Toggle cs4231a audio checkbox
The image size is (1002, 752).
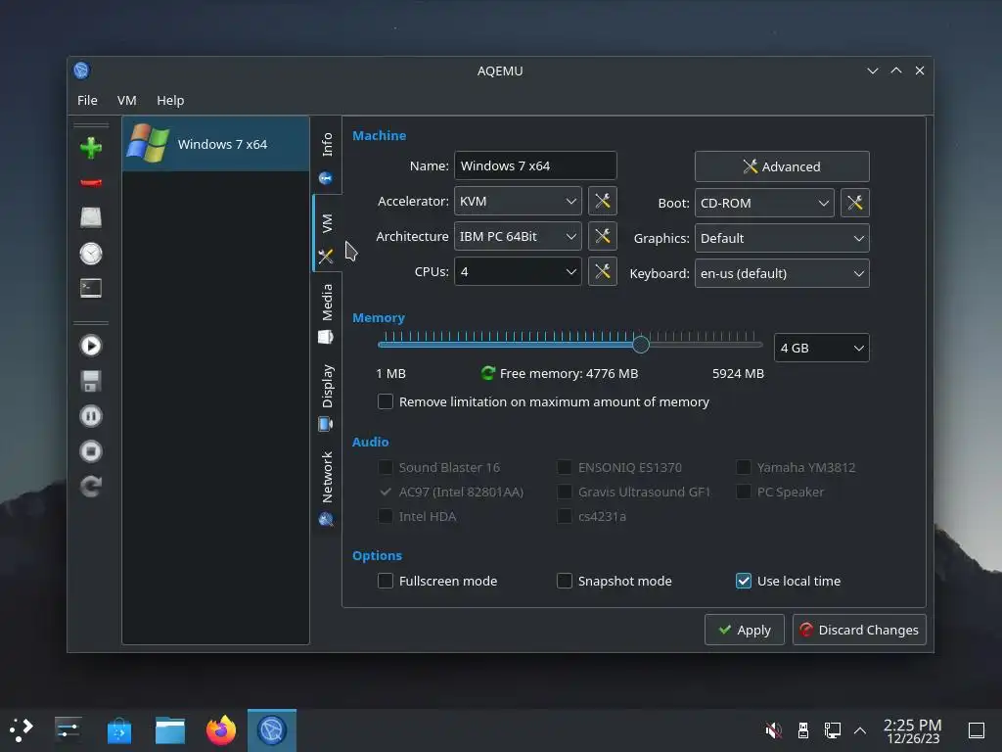565,516
